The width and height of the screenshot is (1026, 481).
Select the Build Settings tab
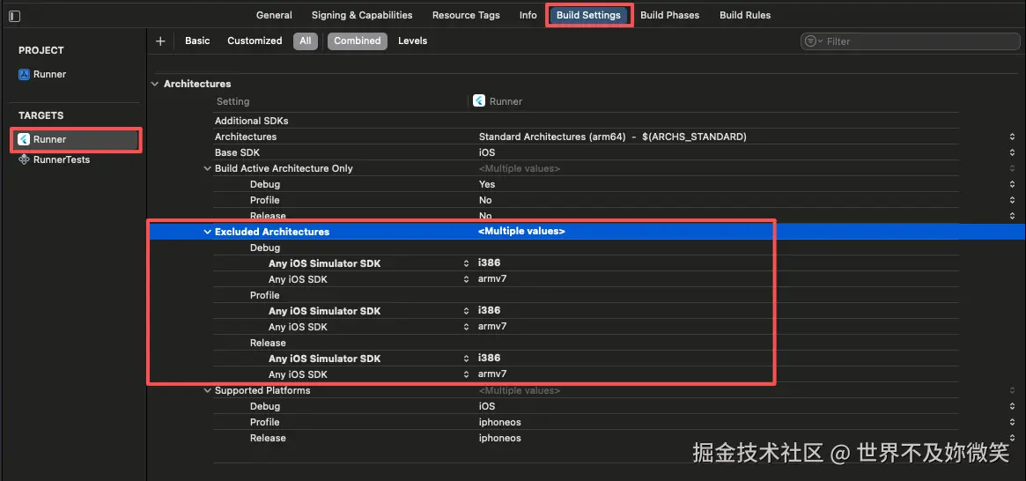pyautogui.click(x=589, y=15)
